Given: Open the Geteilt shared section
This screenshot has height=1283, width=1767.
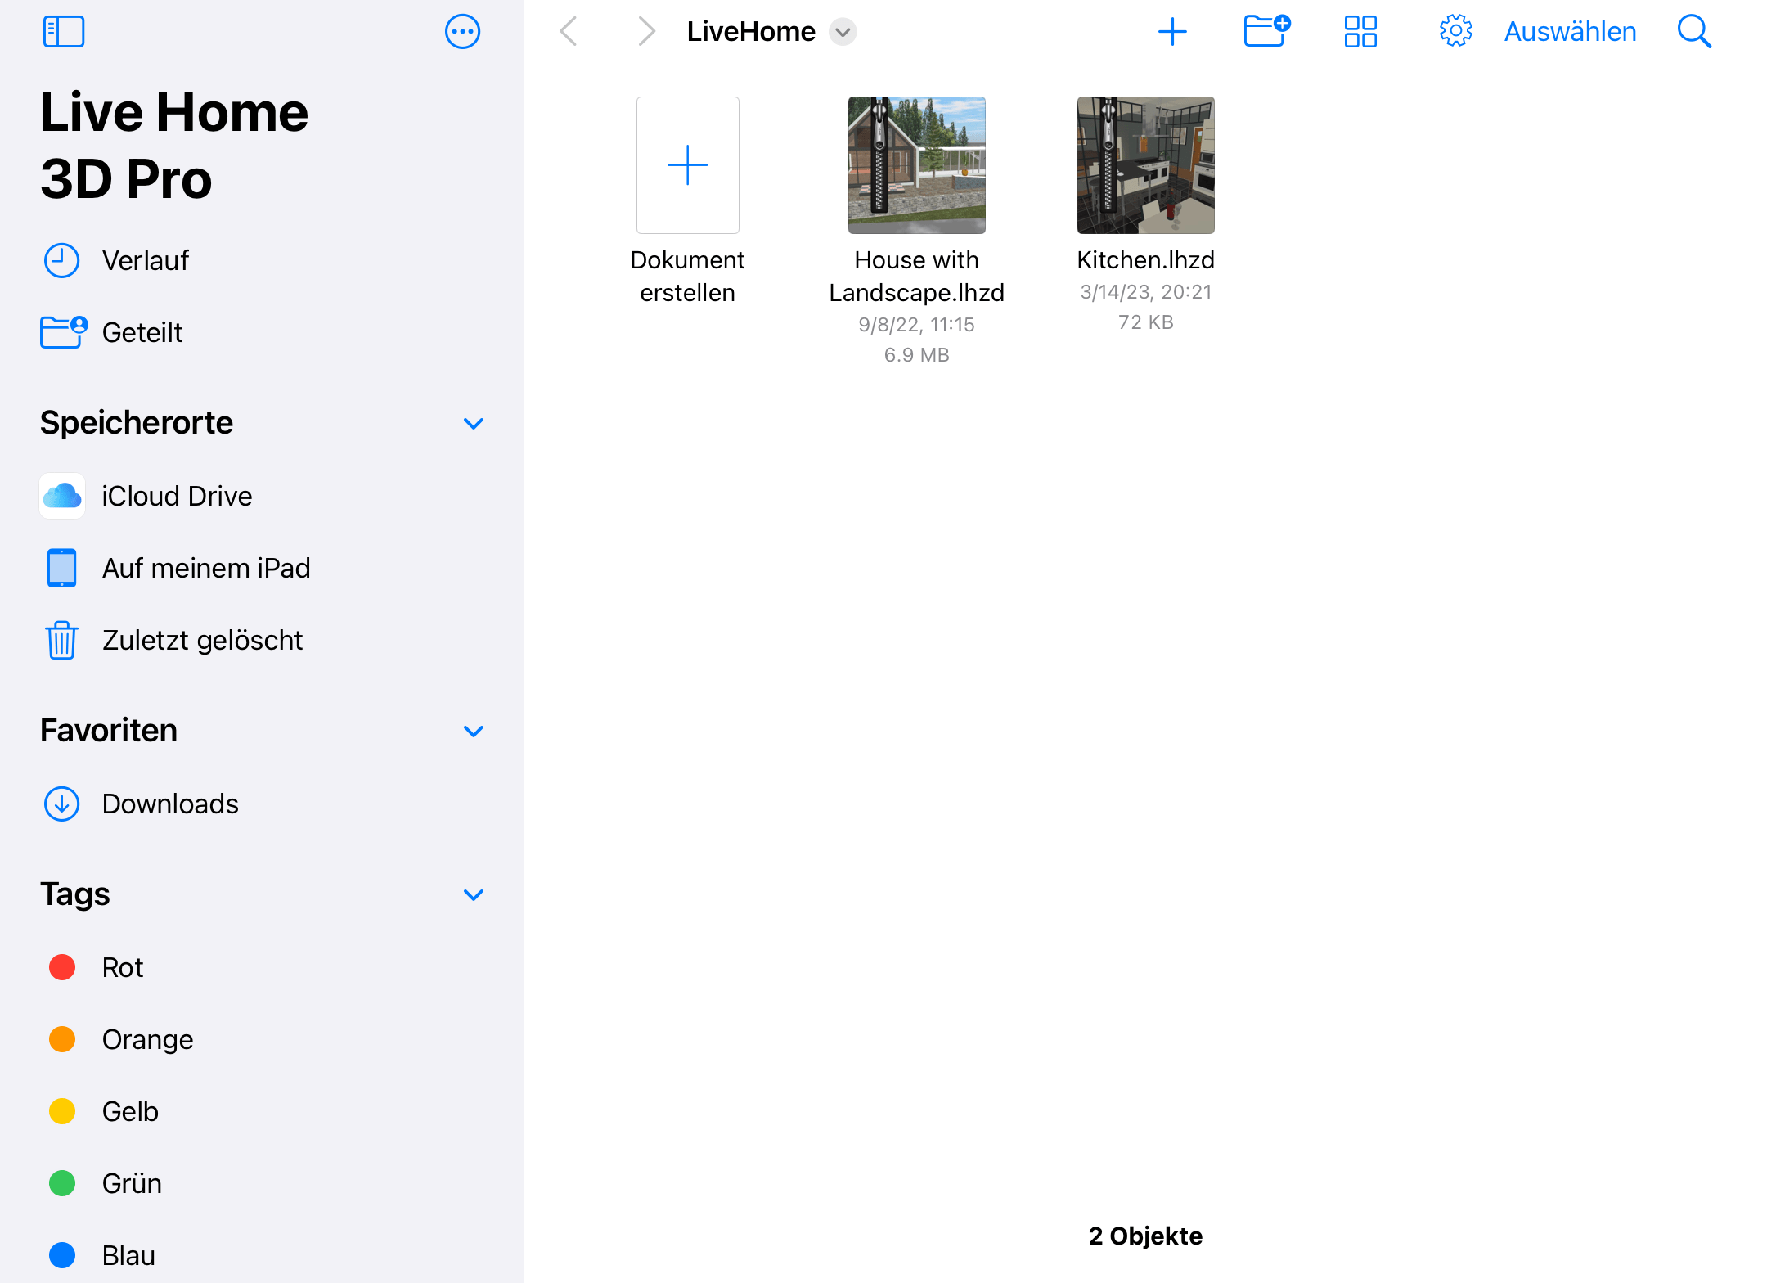Looking at the screenshot, I should (x=262, y=332).
